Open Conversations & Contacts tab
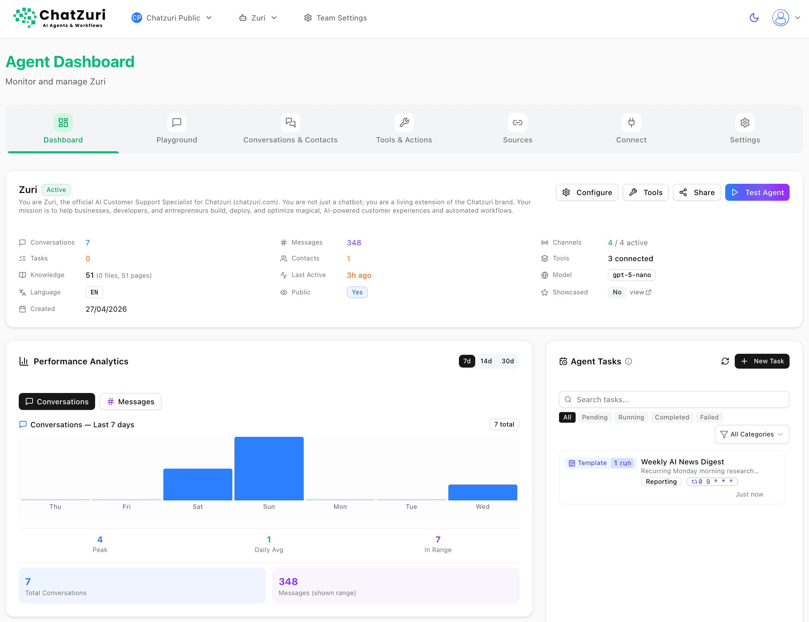Screen dimensions: 809x622 290,129
